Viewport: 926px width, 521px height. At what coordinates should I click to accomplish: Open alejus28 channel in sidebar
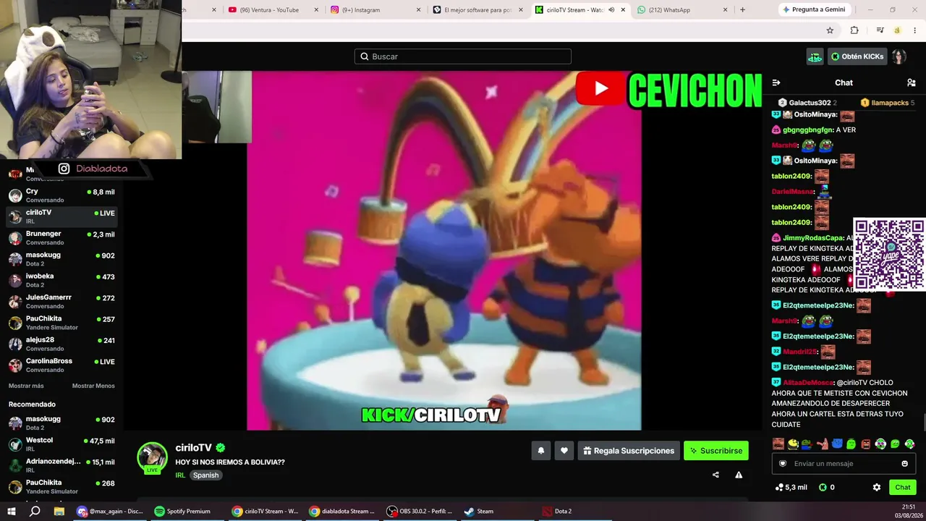(x=61, y=344)
